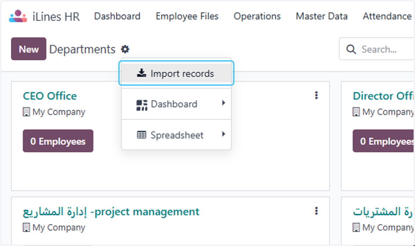
Task: Open the project management department title
Action: [x=111, y=211]
